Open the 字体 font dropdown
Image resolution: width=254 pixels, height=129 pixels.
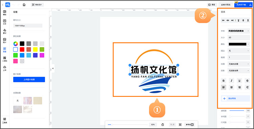pos(239,31)
